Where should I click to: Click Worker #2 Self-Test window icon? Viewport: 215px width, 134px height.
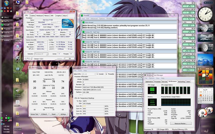point(83,42)
